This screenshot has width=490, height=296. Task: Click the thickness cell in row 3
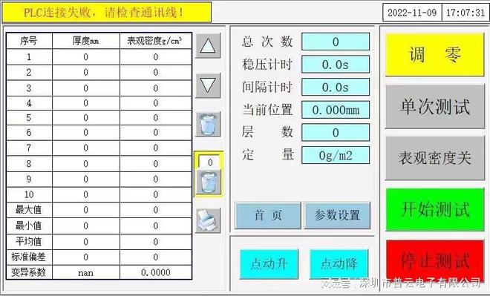click(x=86, y=88)
